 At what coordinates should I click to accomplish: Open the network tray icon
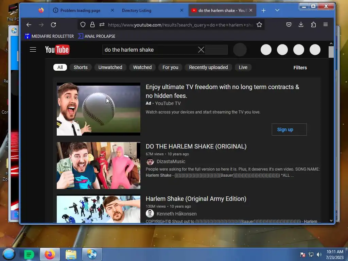311,255
